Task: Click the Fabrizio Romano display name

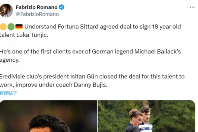Action: click(x=37, y=7)
